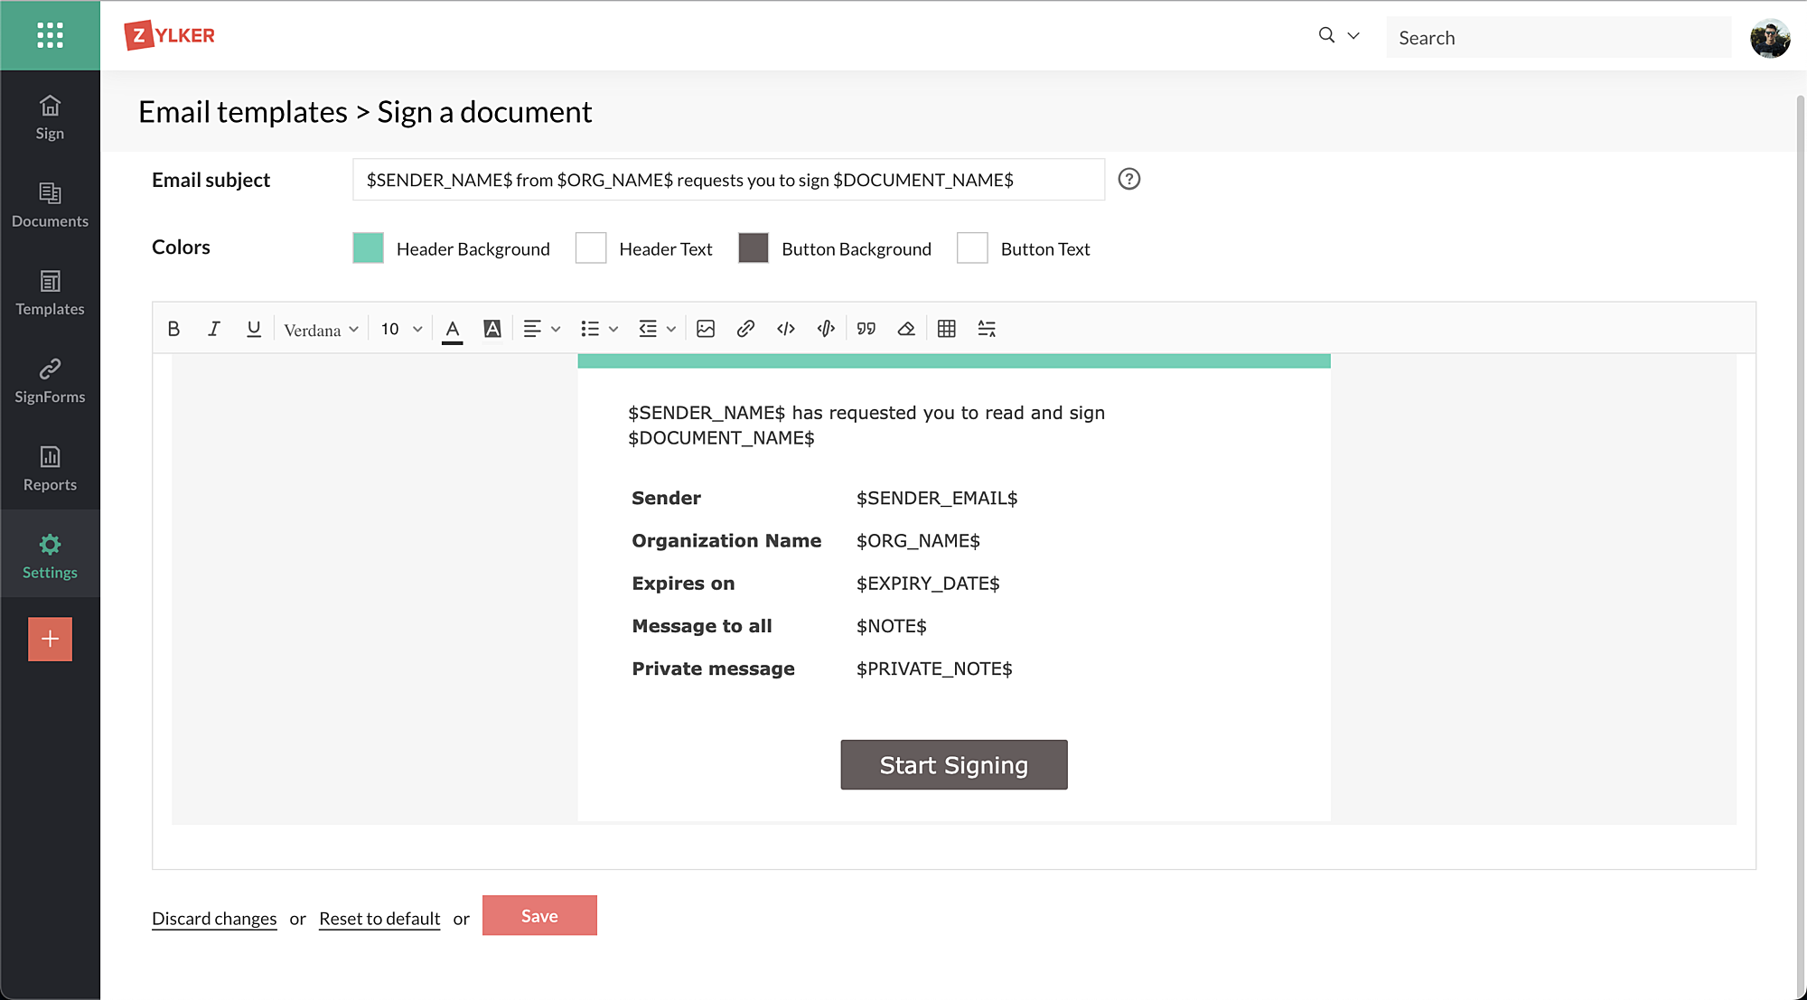Pick the Header Background color swatch
1807x1000 pixels.
point(368,248)
